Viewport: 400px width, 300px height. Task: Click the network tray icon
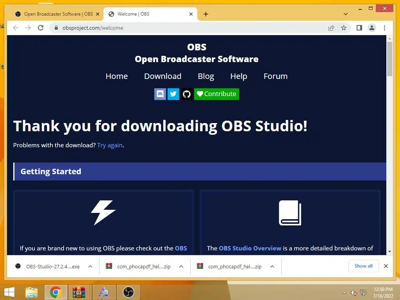coord(363,293)
